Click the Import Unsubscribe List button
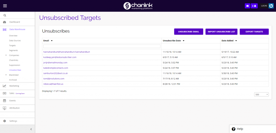 222,32
